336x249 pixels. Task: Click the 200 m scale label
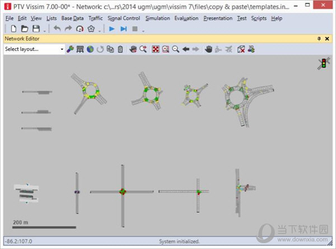click(20, 222)
